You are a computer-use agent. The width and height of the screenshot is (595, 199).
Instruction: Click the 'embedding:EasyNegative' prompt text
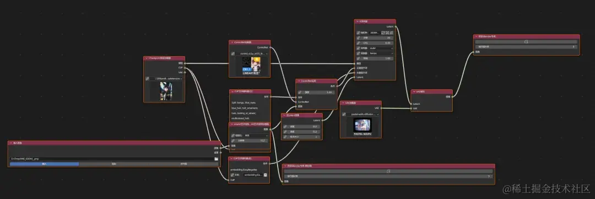pyautogui.click(x=244, y=169)
